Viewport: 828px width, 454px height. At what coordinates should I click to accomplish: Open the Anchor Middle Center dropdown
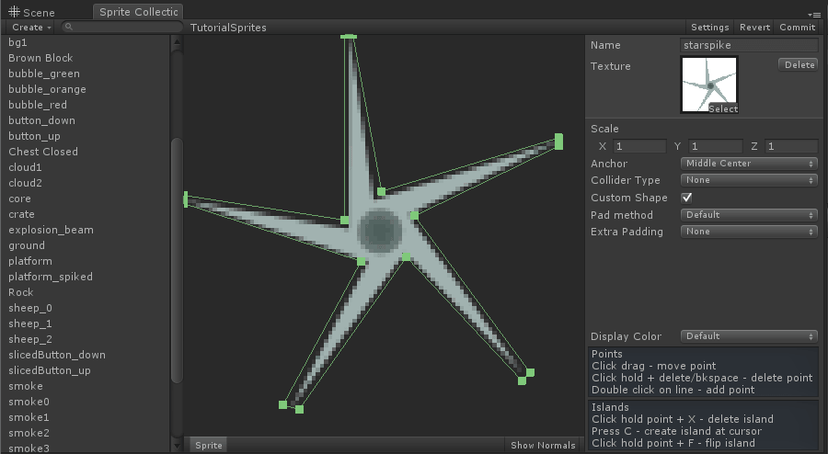[749, 164]
